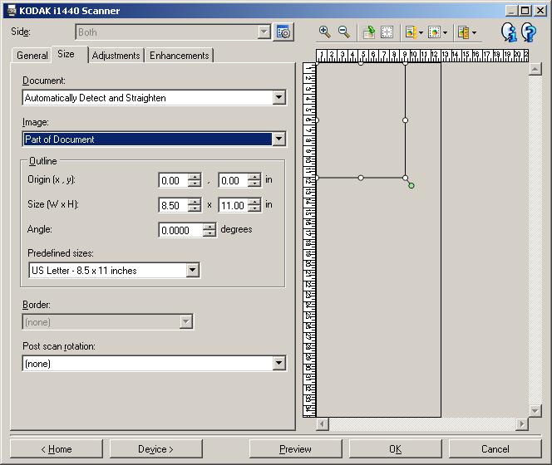Increase outline width with up arrow
This screenshot has width=552, height=465.
[195, 202]
